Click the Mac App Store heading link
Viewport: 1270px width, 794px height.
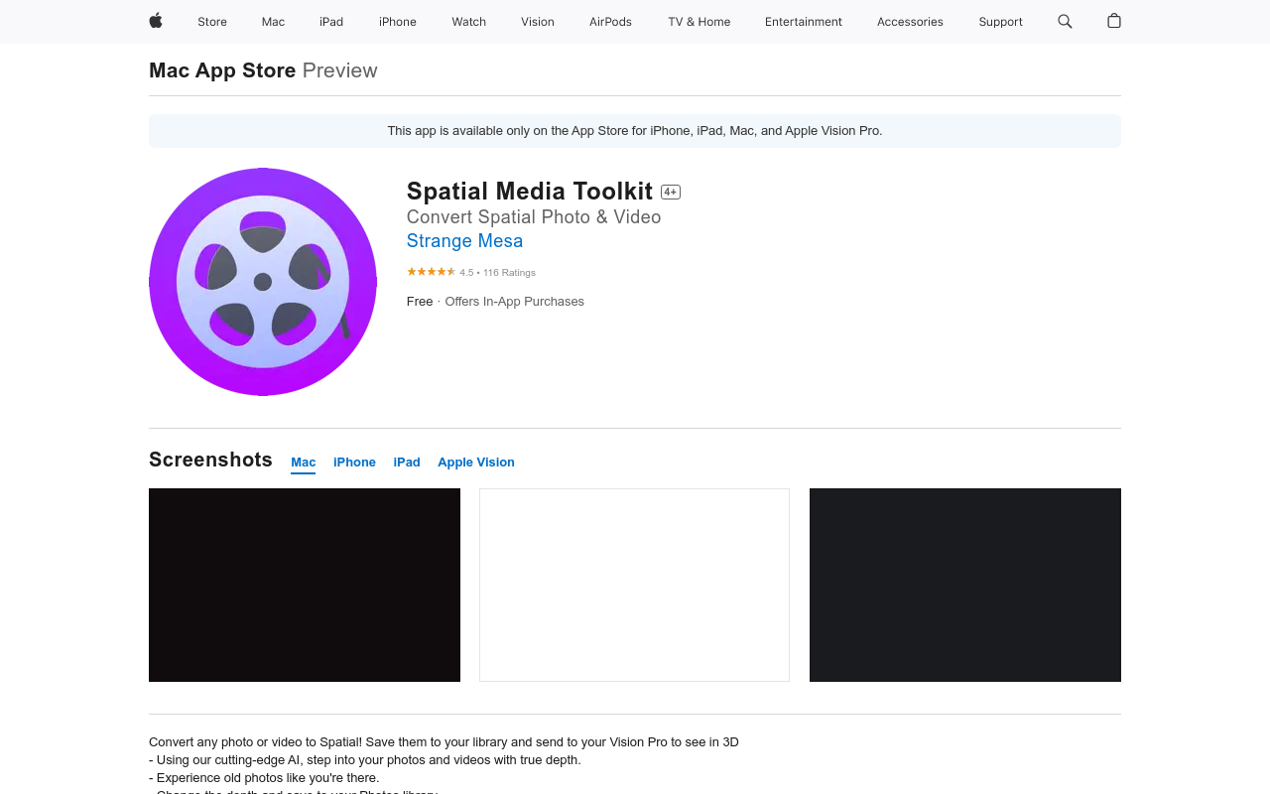click(222, 70)
